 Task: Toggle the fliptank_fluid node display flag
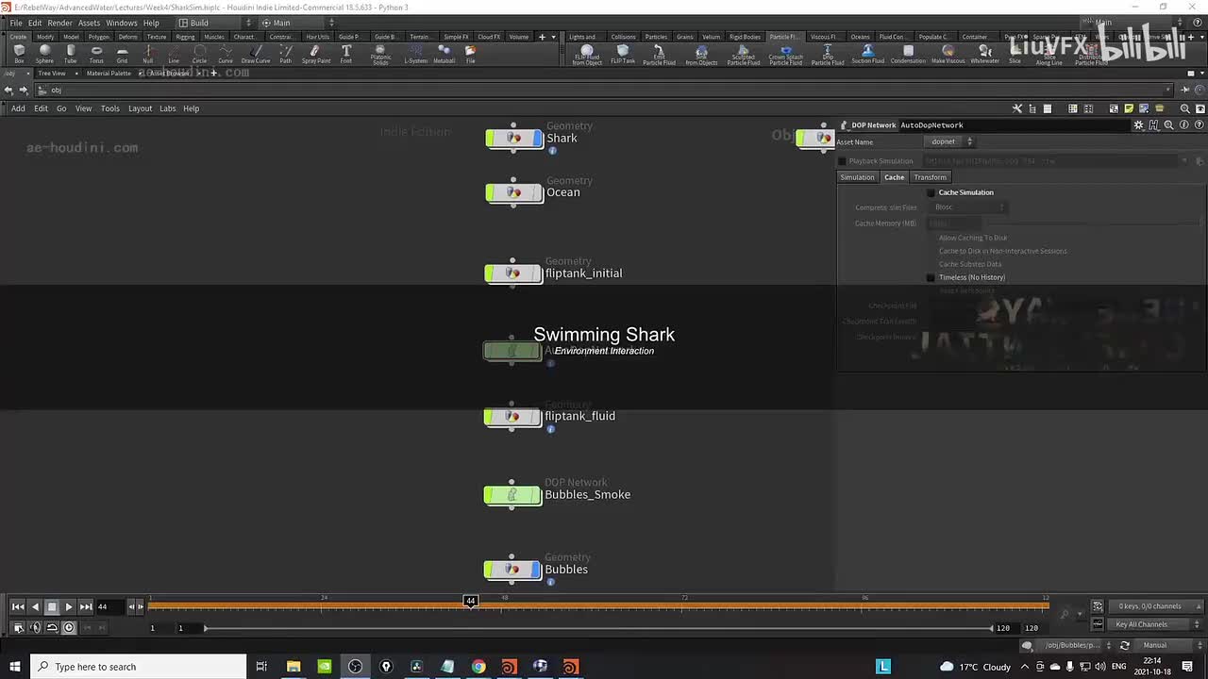pyautogui.click(x=534, y=417)
